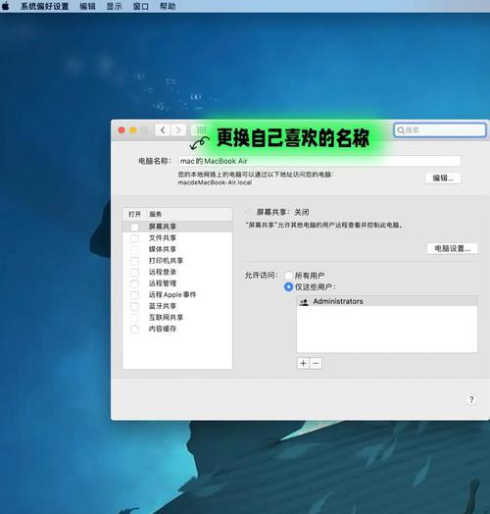Open the 系统偏好设置 menu
The width and height of the screenshot is (490, 514).
(44, 6)
